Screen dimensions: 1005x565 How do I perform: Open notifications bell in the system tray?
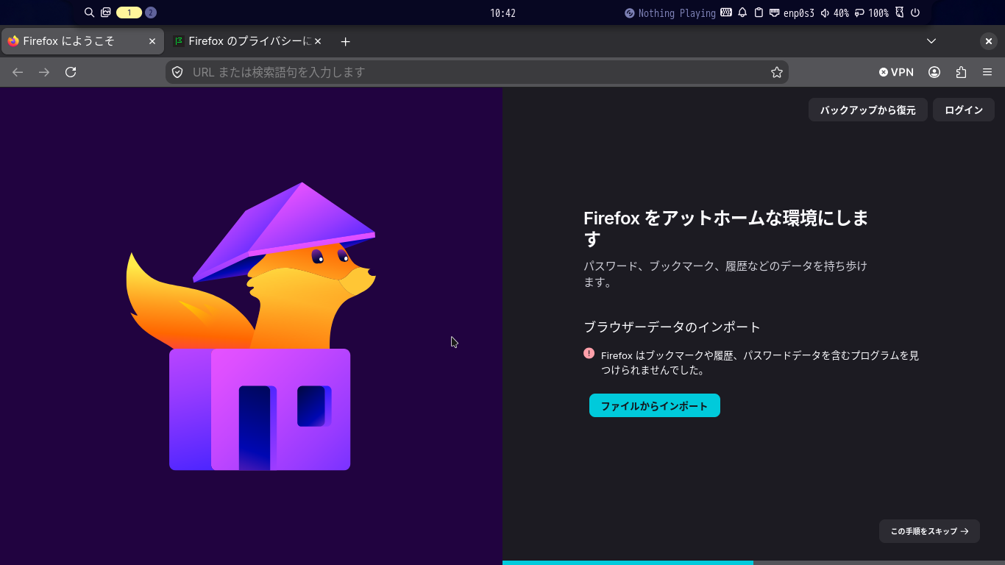pyautogui.click(x=742, y=13)
